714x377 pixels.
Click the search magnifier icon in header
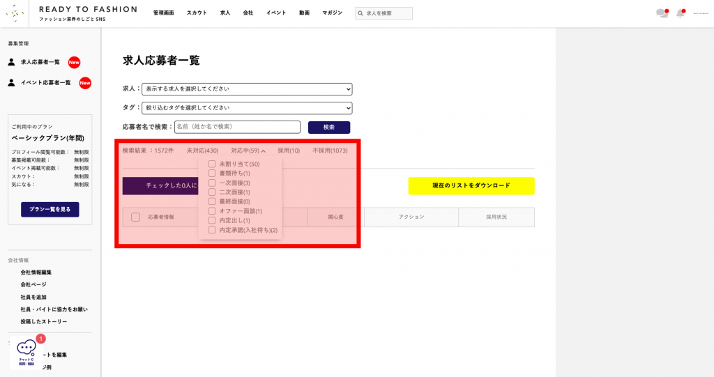click(360, 13)
